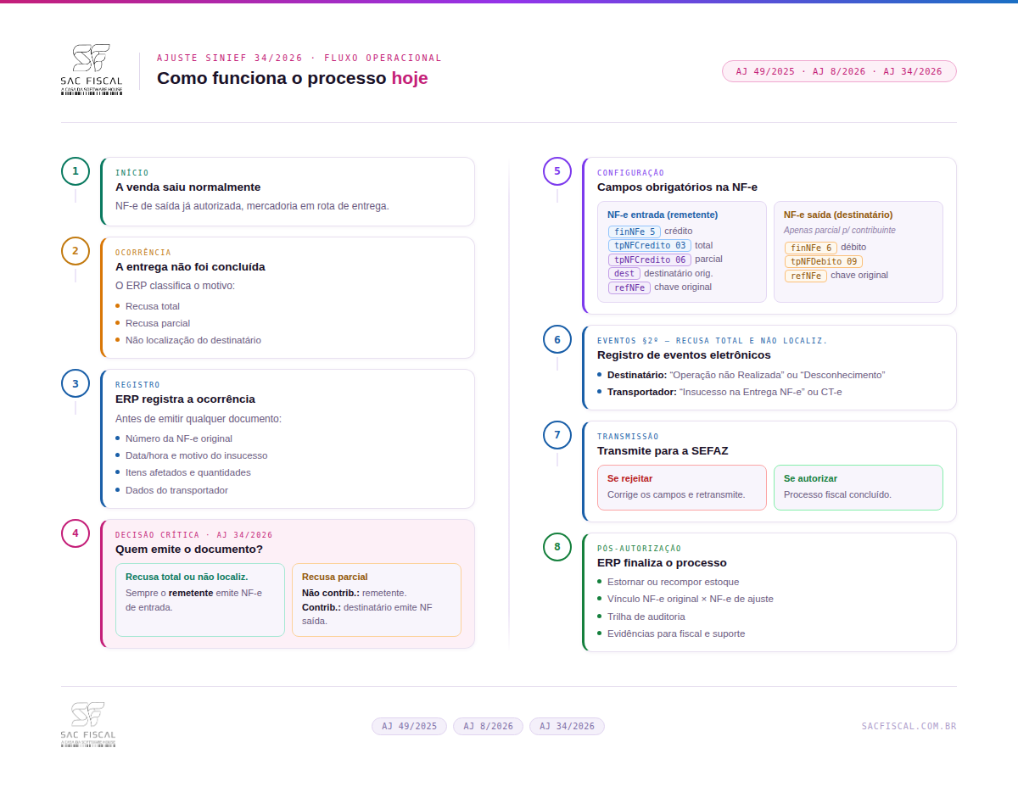Click the "NF-e saída (destinatário)" heading
Screen dimensions: 1018x798
click(x=838, y=215)
